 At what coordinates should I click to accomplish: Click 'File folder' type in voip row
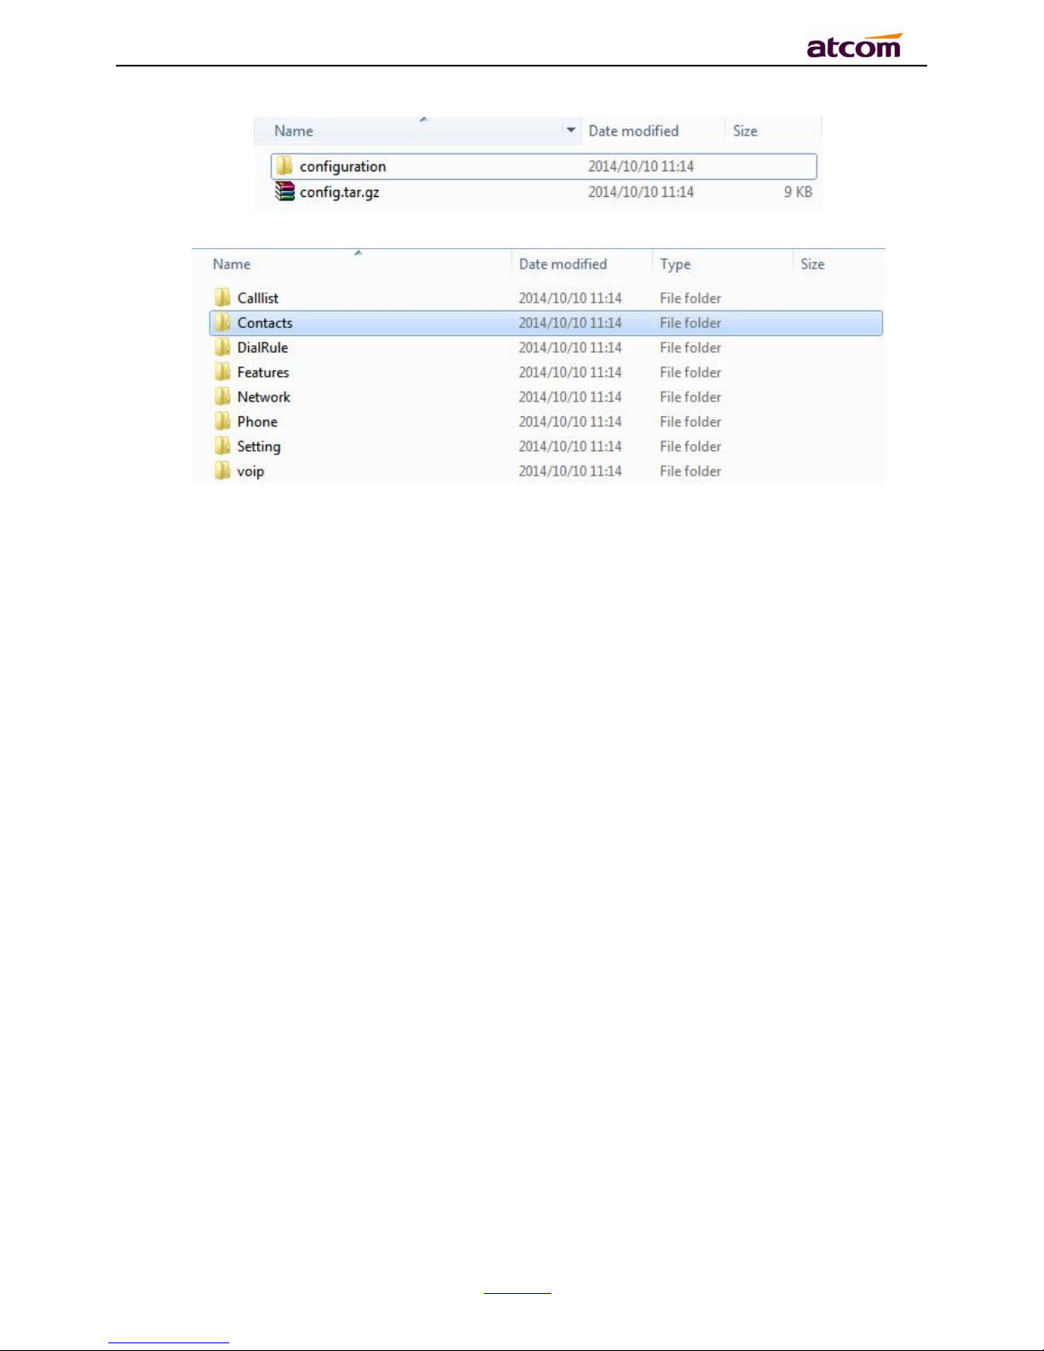pyautogui.click(x=690, y=471)
